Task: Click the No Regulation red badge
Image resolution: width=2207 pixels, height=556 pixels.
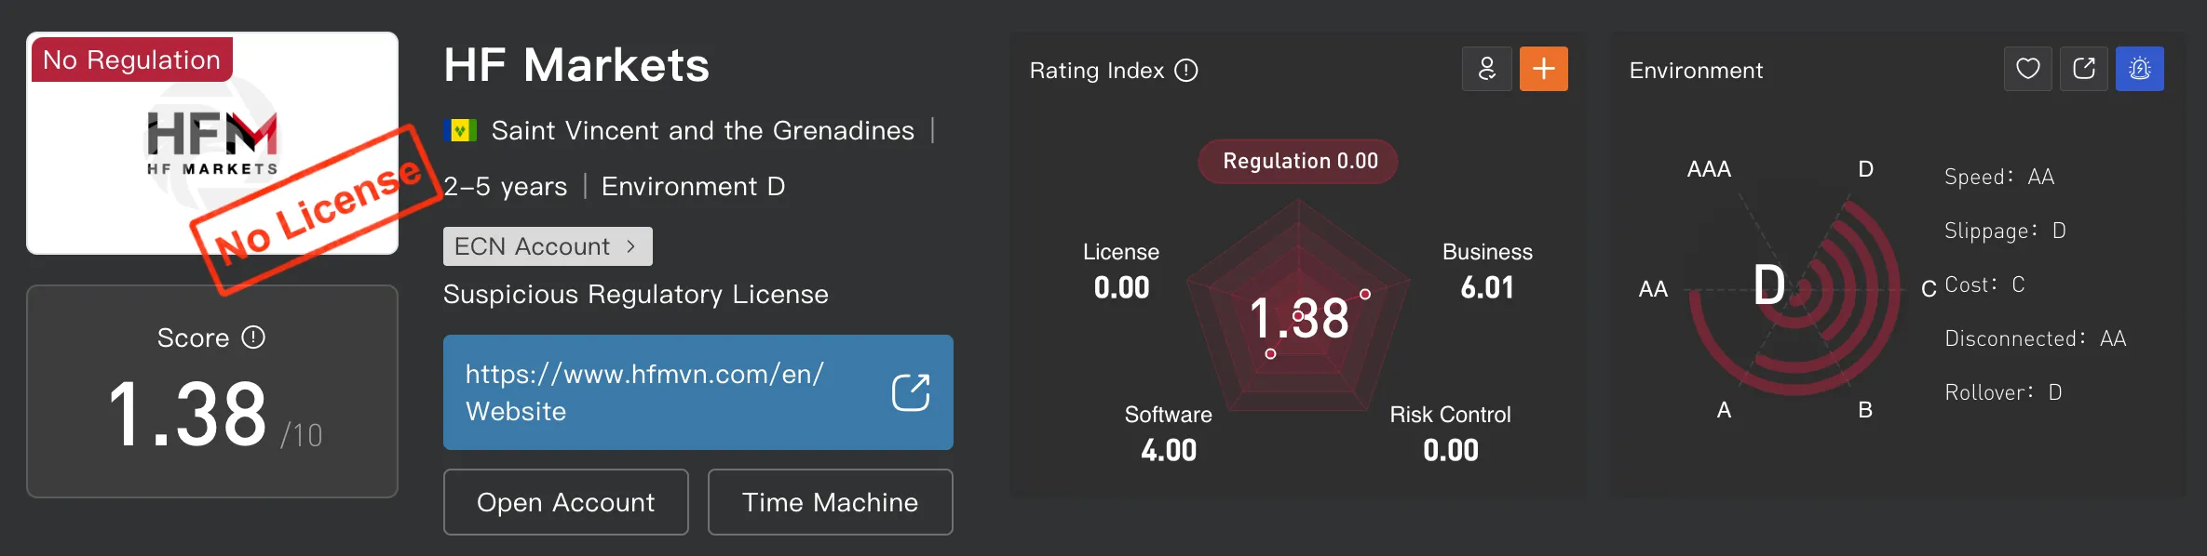Action: [131, 60]
